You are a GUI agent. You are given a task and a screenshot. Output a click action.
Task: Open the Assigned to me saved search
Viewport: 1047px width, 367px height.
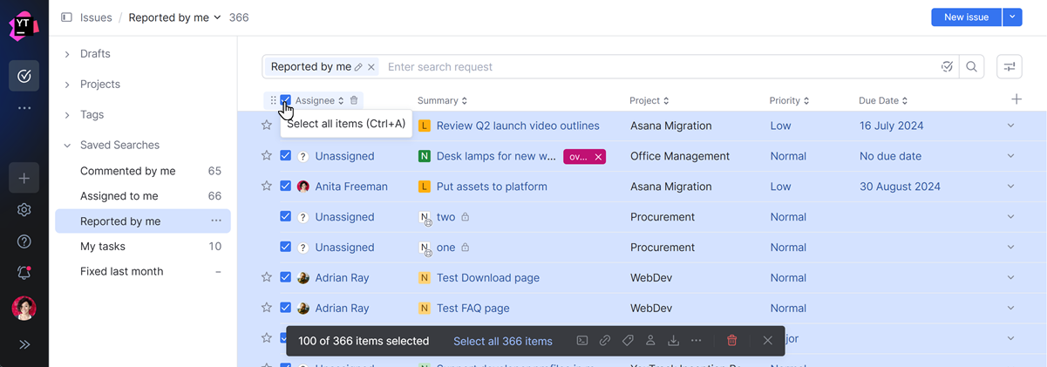pos(119,196)
